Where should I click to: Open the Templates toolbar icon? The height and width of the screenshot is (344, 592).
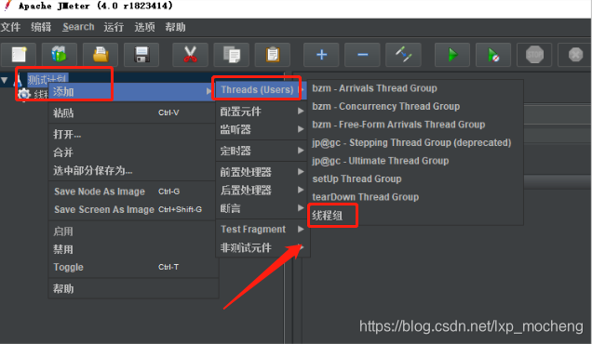(60, 55)
